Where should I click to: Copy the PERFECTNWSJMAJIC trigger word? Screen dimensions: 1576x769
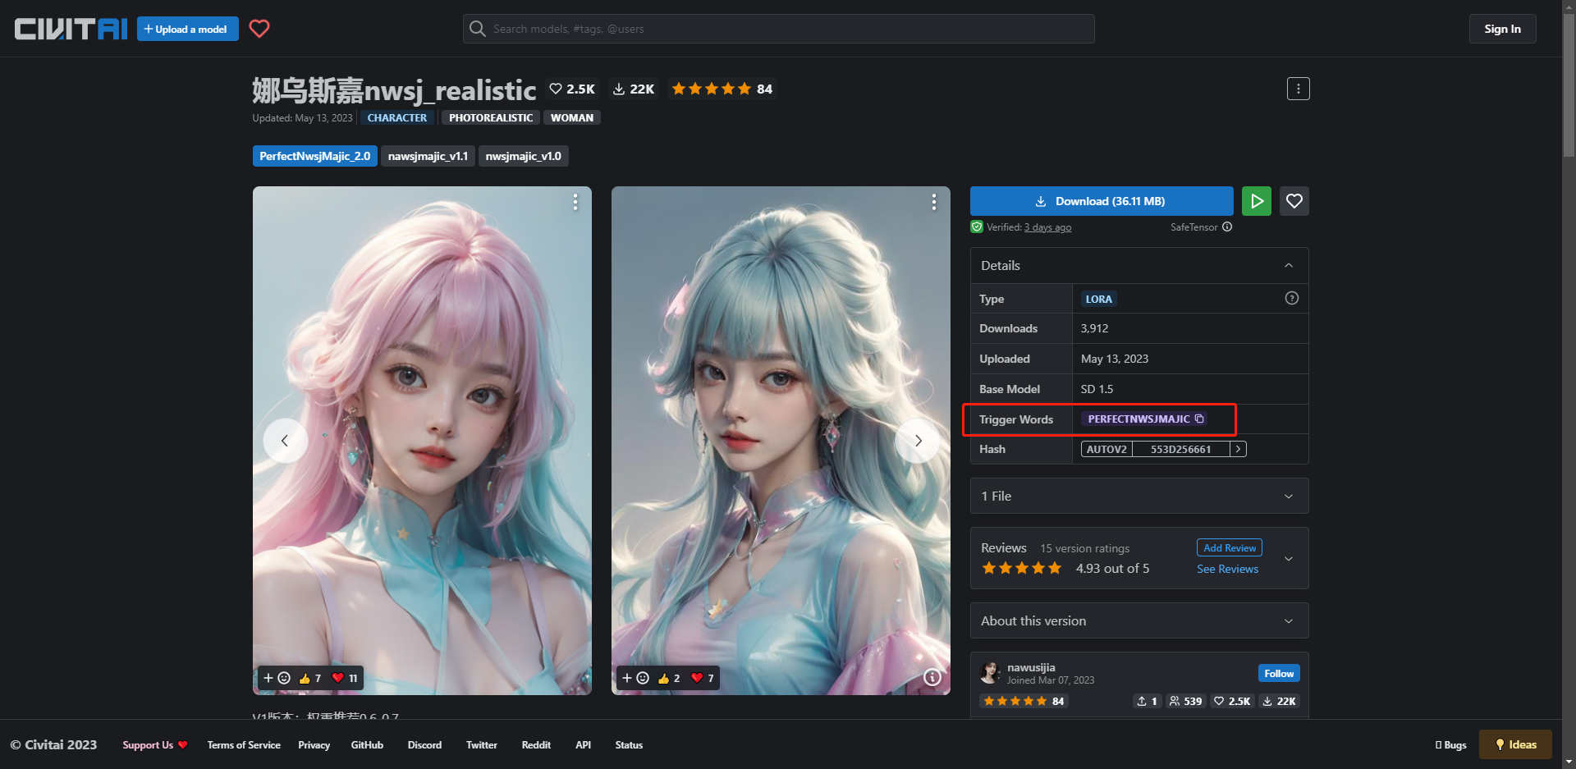(1199, 419)
